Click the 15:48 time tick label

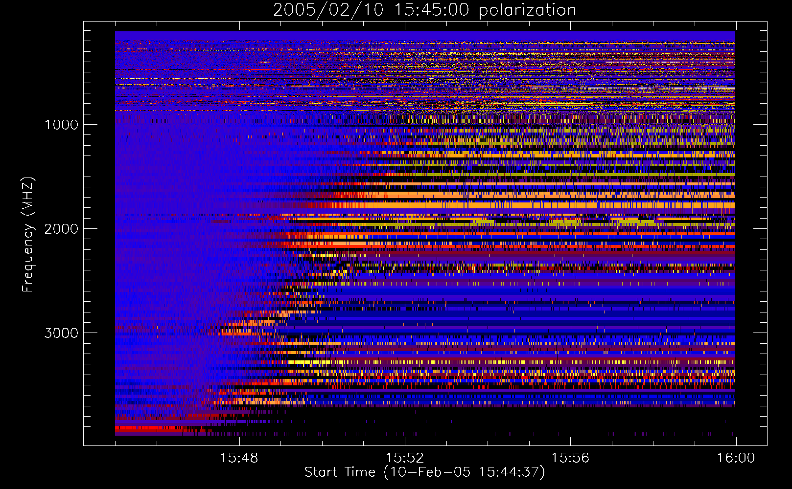click(239, 458)
